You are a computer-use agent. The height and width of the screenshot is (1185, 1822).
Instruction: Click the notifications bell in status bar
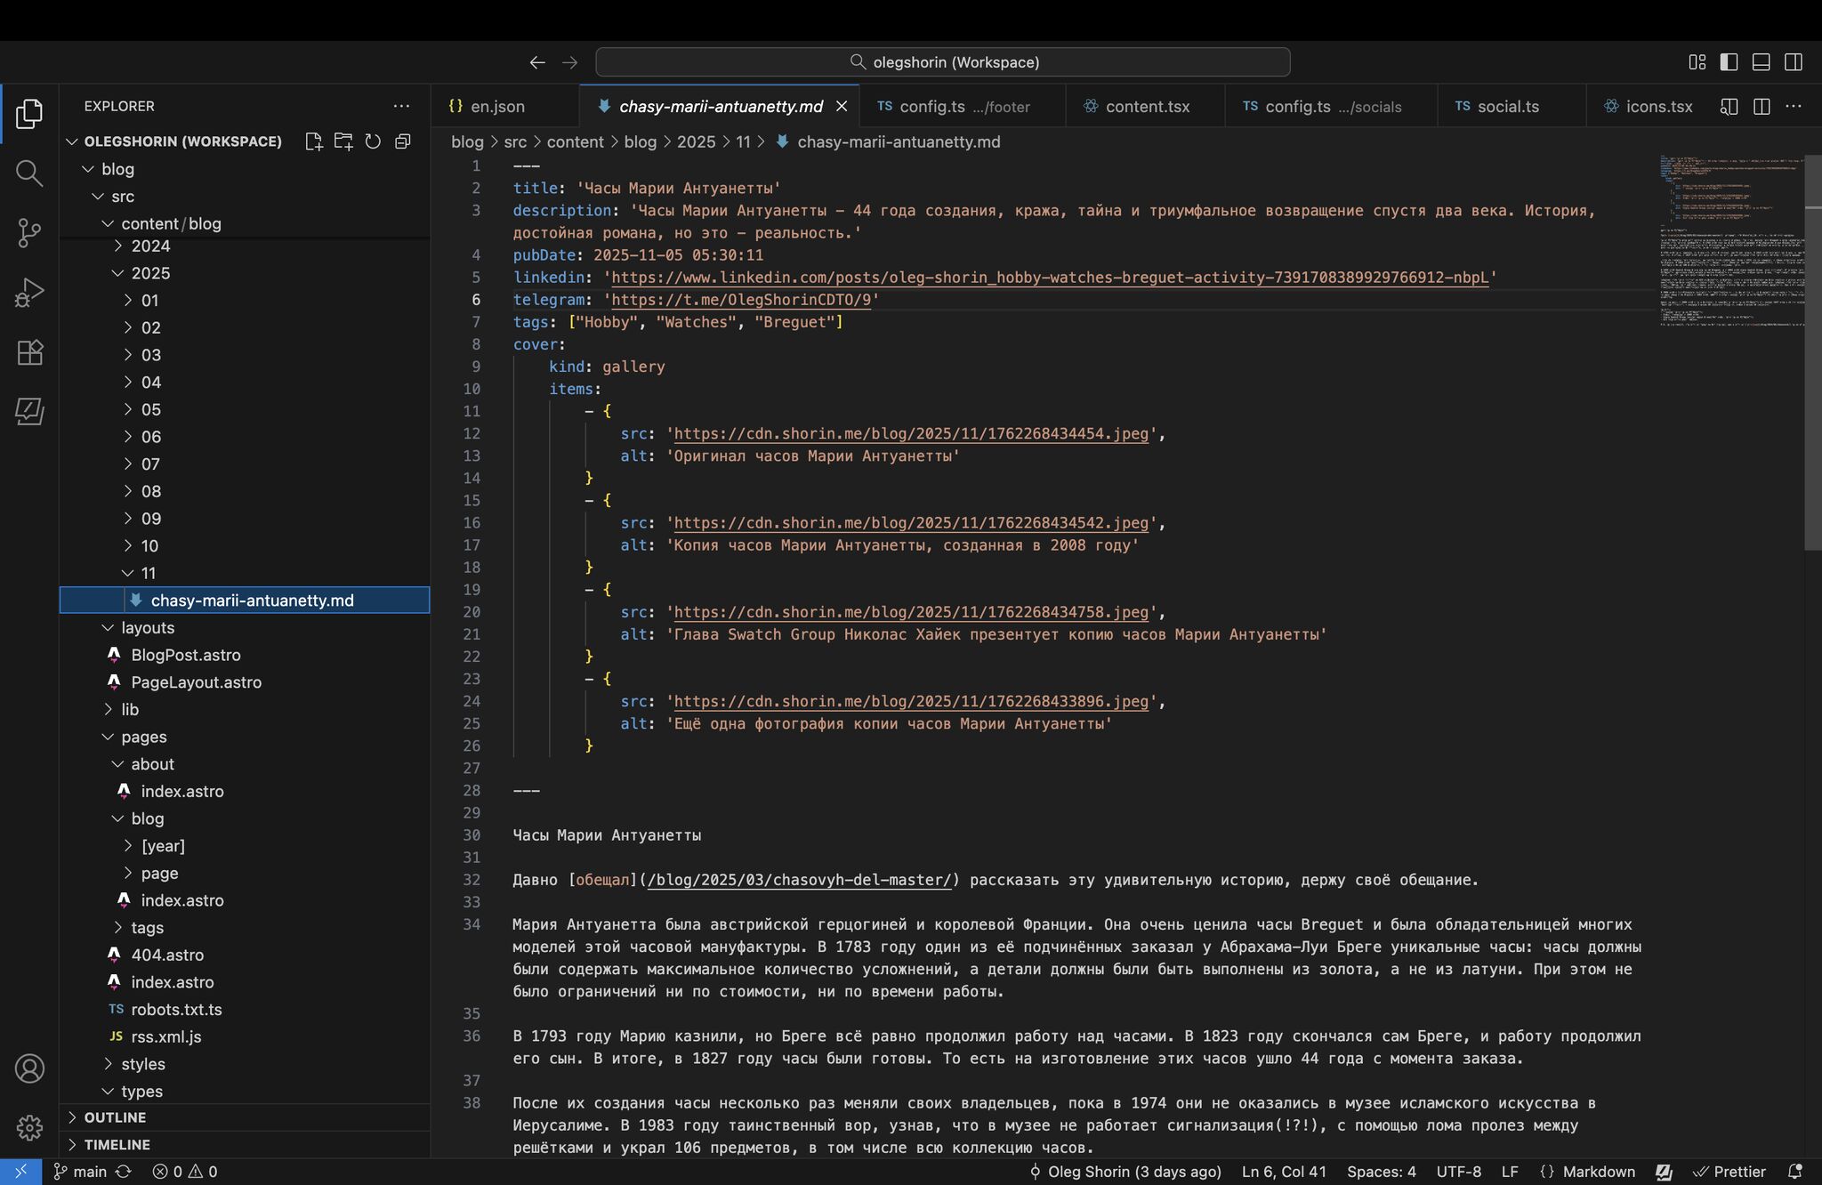tap(1795, 1172)
